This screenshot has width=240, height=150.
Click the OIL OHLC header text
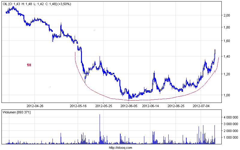[37, 4]
